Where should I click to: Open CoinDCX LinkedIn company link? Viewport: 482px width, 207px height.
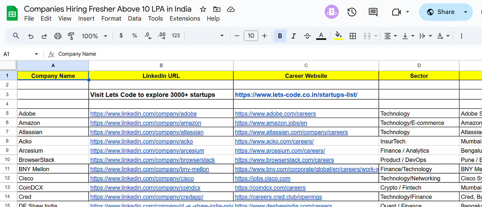coord(145,188)
